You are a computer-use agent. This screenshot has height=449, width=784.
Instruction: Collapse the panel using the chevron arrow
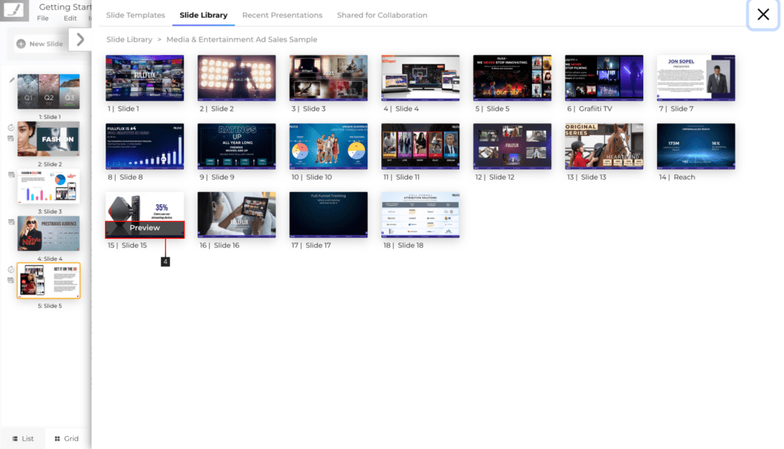pyautogui.click(x=80, y=40)
